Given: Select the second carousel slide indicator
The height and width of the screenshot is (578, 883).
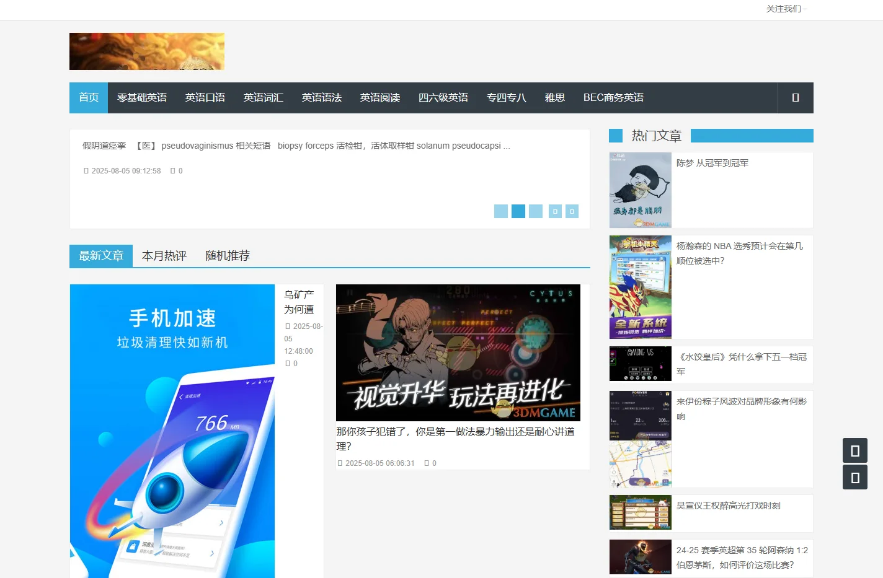Looking at the screenshot, I should (518, 211).
